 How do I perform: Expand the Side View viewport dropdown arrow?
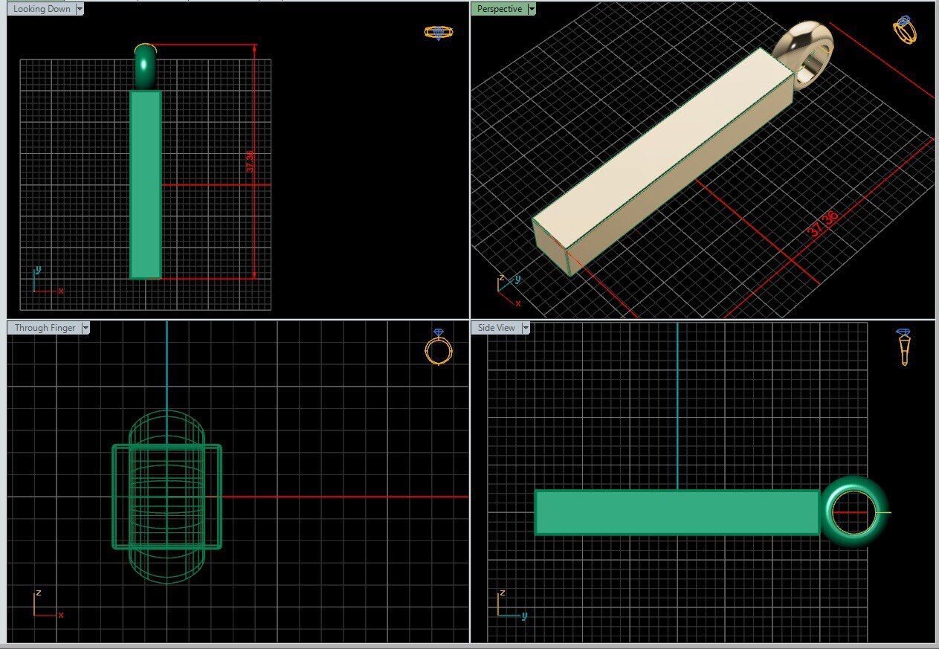pyautogui.click(x=526, y=328)
